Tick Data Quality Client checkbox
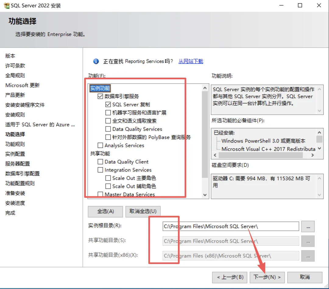Screen dimensions: 329x289 (x=100, y=162)
